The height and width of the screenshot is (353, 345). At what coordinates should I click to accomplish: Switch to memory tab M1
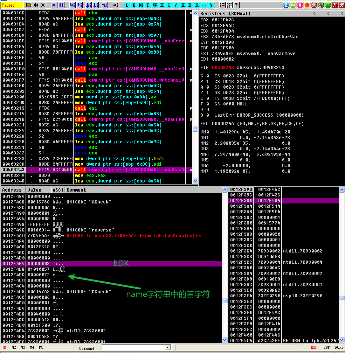(5, 347)
